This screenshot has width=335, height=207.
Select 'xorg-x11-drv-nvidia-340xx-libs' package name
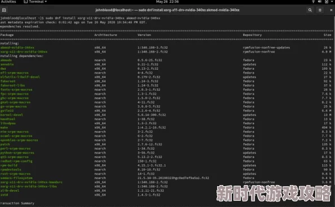point(28,186)
